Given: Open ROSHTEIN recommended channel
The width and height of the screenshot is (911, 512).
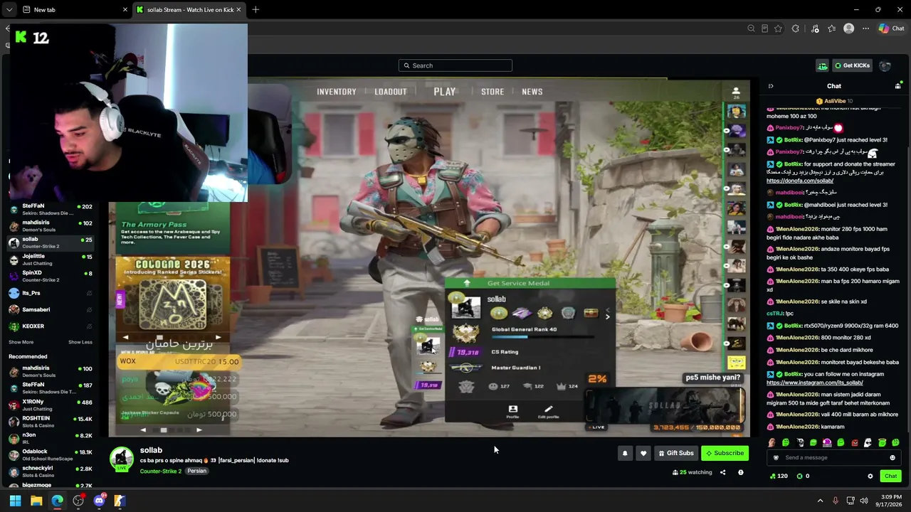Looking at the screenshot, I should (x=50, y=422).
